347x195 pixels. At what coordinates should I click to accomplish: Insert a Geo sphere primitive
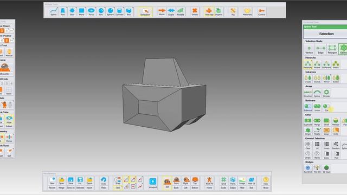coord(101,12)
